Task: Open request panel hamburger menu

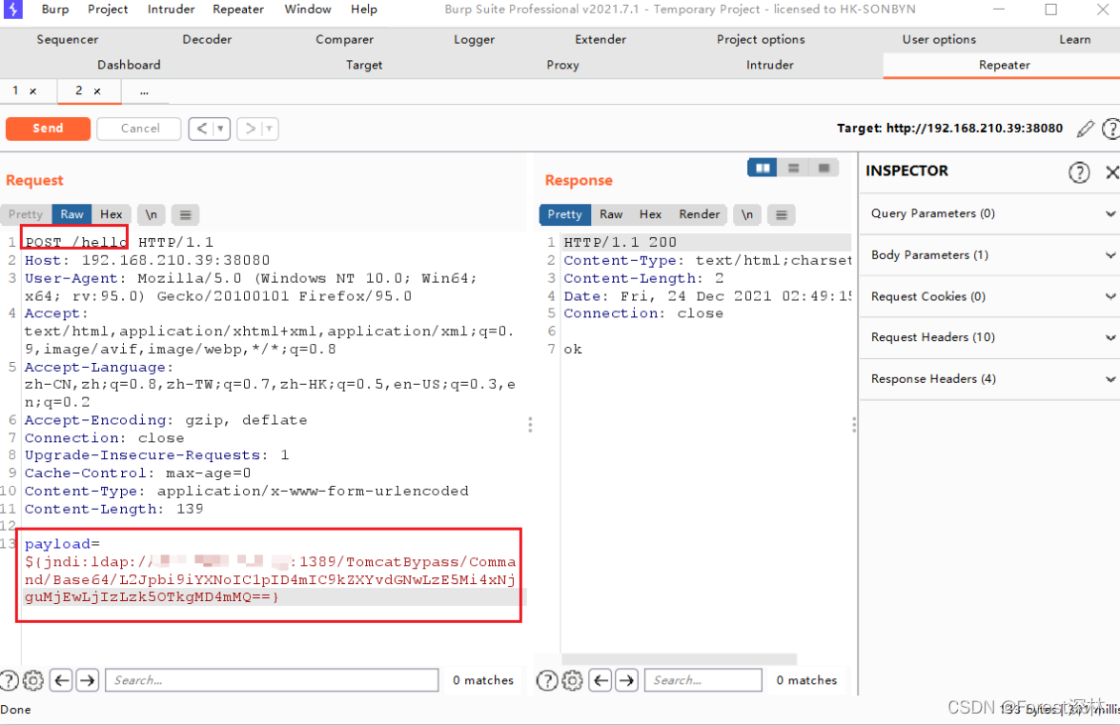Action: pyautogui.click(x=185, y=214)
